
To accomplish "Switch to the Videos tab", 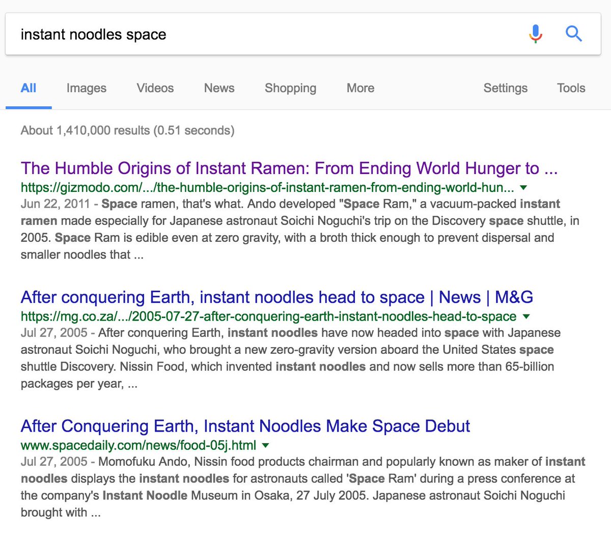I will 155,88.
